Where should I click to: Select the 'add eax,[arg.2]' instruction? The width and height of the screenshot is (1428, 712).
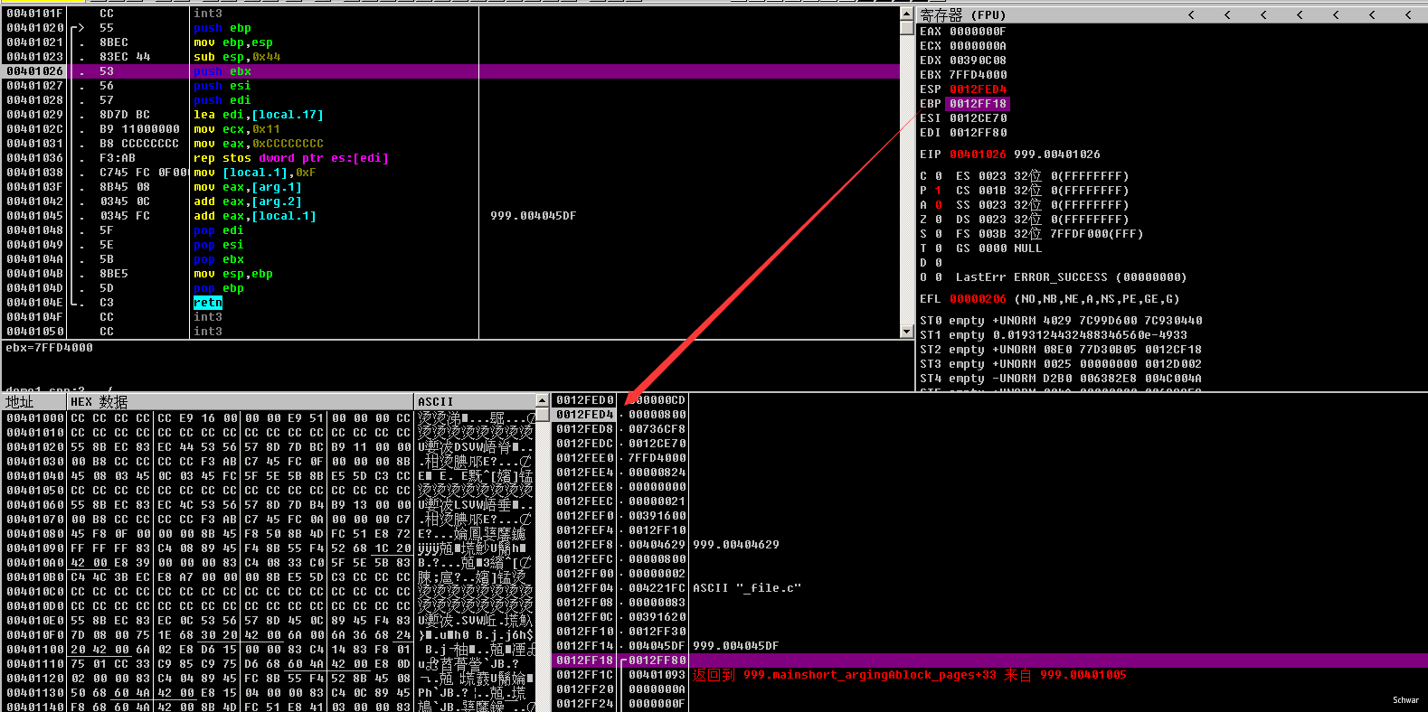[248, 201]
